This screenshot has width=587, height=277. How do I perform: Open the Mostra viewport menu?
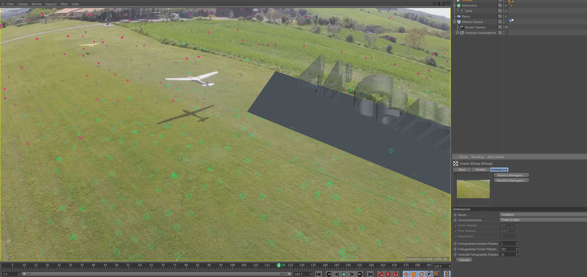[x=37, y=4]
